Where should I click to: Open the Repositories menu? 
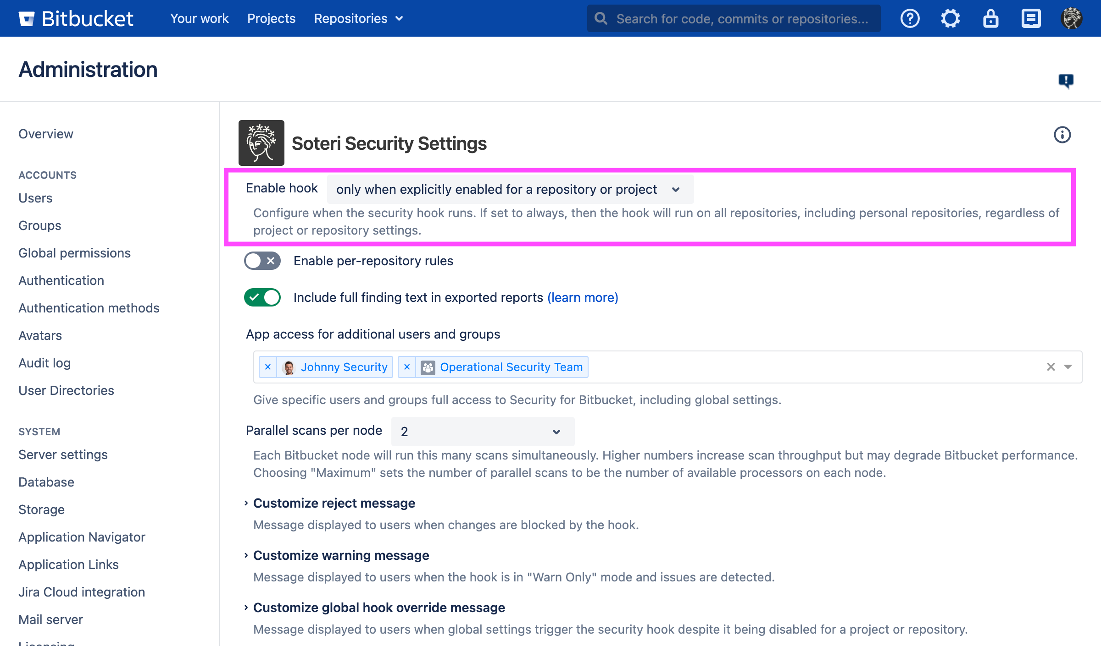click(x=358, y=19)
